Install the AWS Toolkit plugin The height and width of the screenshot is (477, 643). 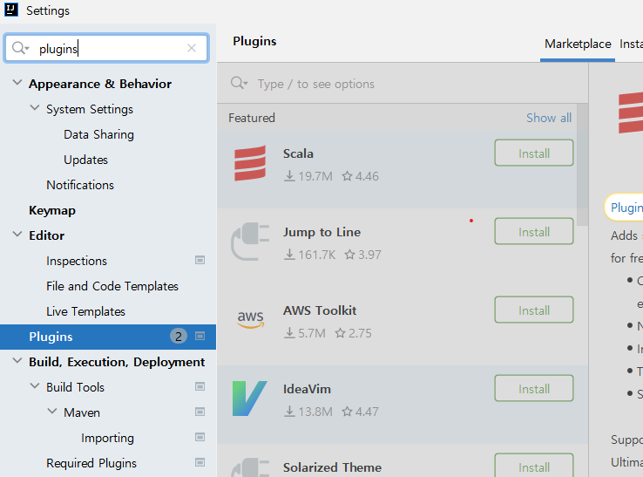[533, 310]
